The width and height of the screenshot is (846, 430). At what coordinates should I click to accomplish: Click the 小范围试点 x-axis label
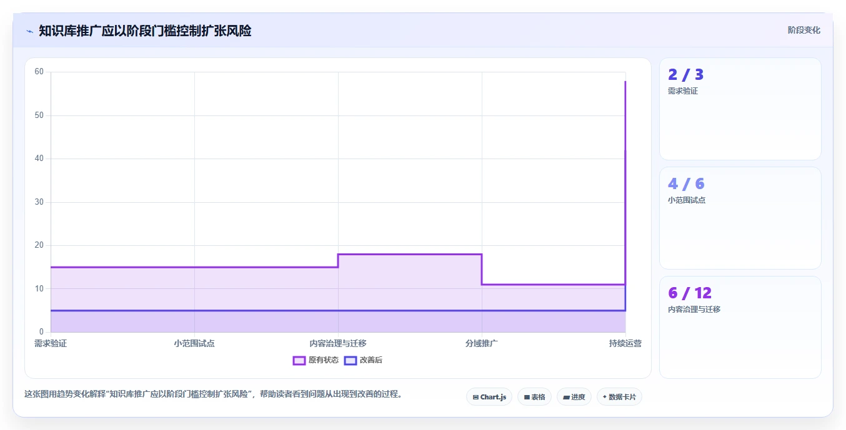(x=194, y=343)
